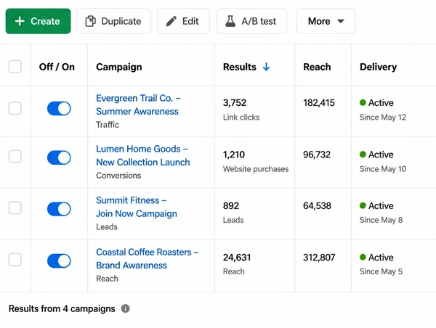The height and width of the screenshot is (328, 436).
Task: Click the Off / On column header
Action: 57,67
